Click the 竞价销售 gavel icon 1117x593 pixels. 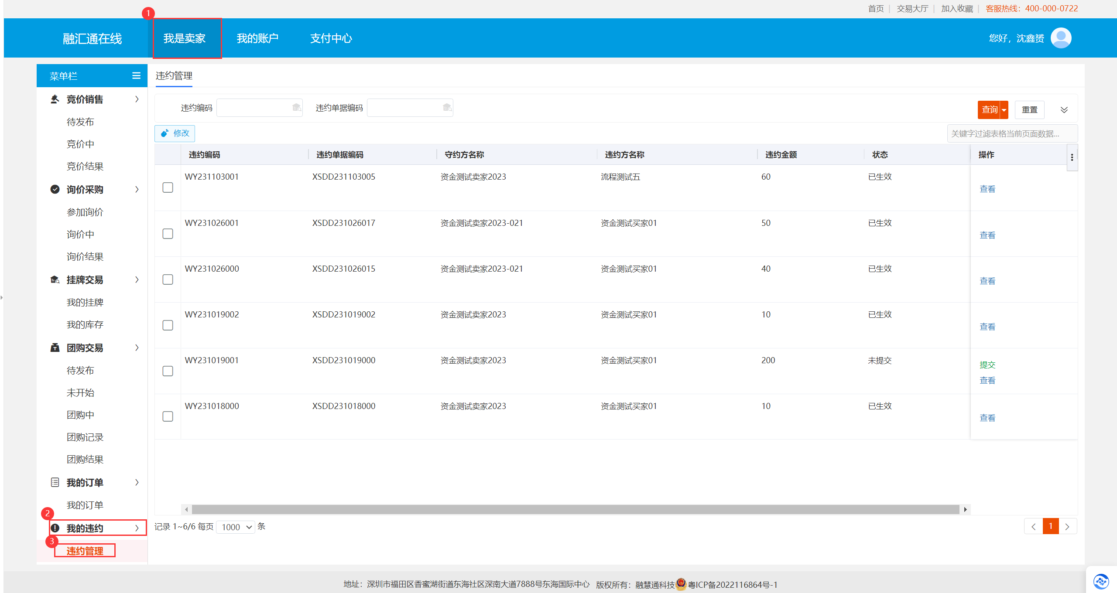point(55,99)
